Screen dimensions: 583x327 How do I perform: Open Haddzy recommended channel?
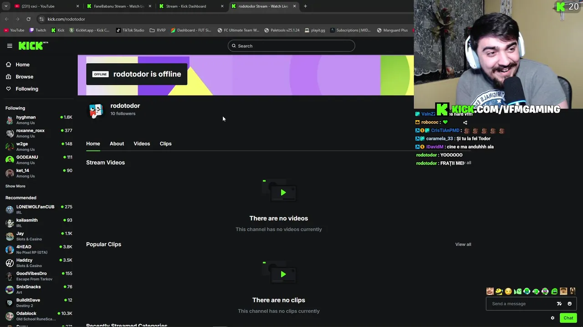[39, 263]
